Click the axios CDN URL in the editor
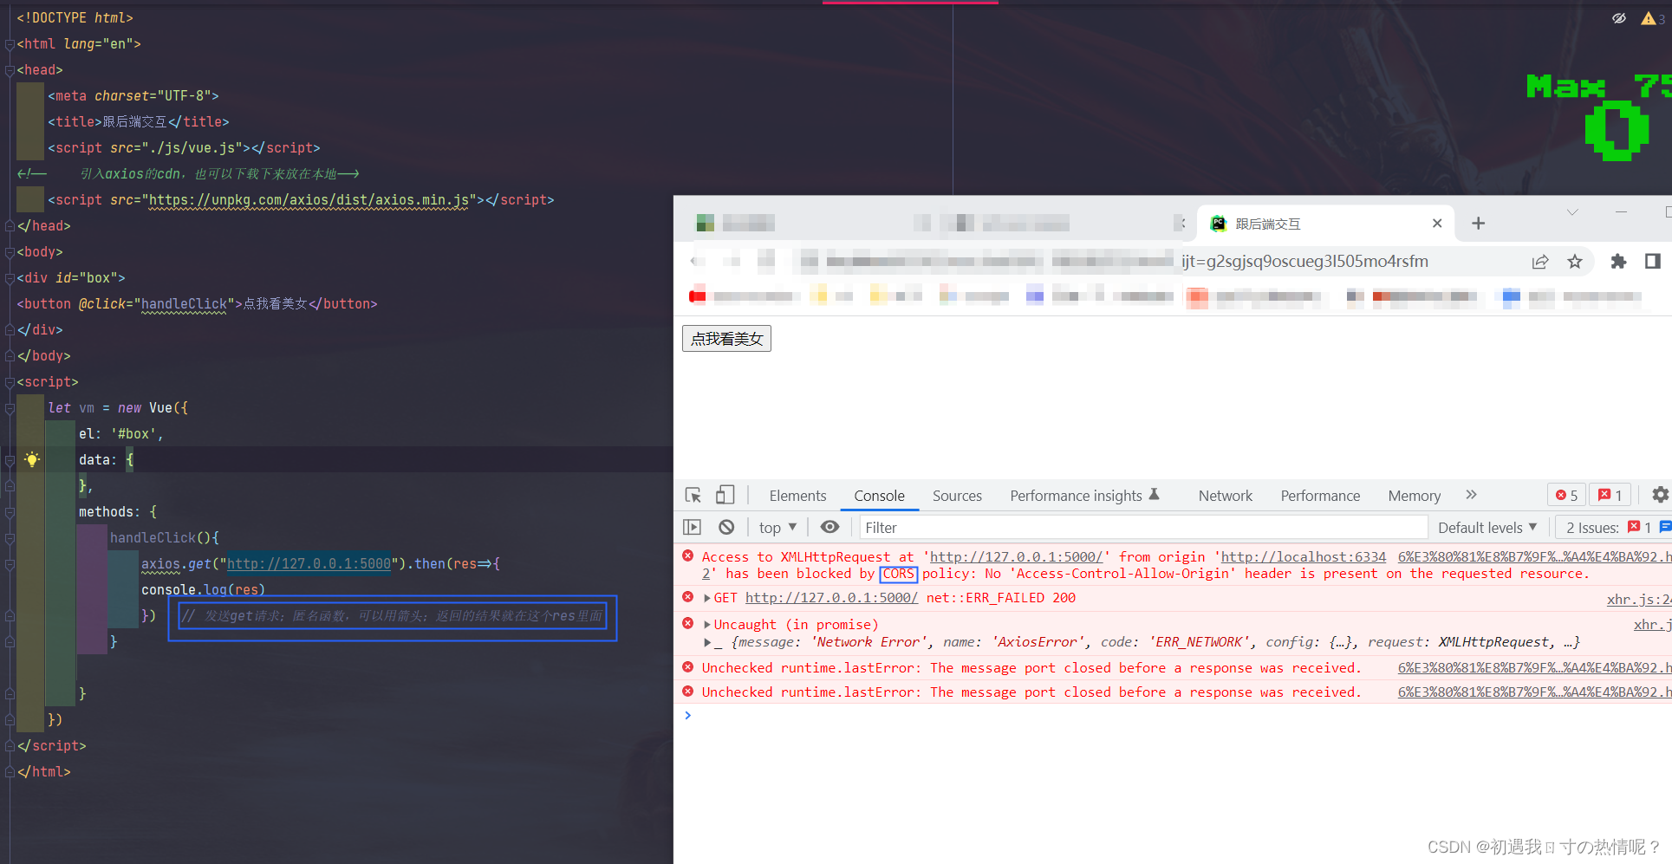The height and width of the screenshot is (864, 1672). (x=309, y=200)
